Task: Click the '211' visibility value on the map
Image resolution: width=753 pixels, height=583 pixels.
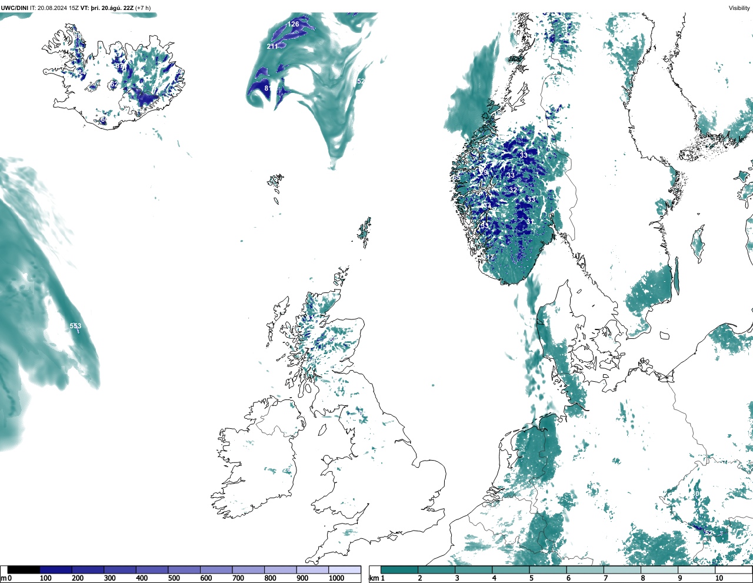Action: 272,46
